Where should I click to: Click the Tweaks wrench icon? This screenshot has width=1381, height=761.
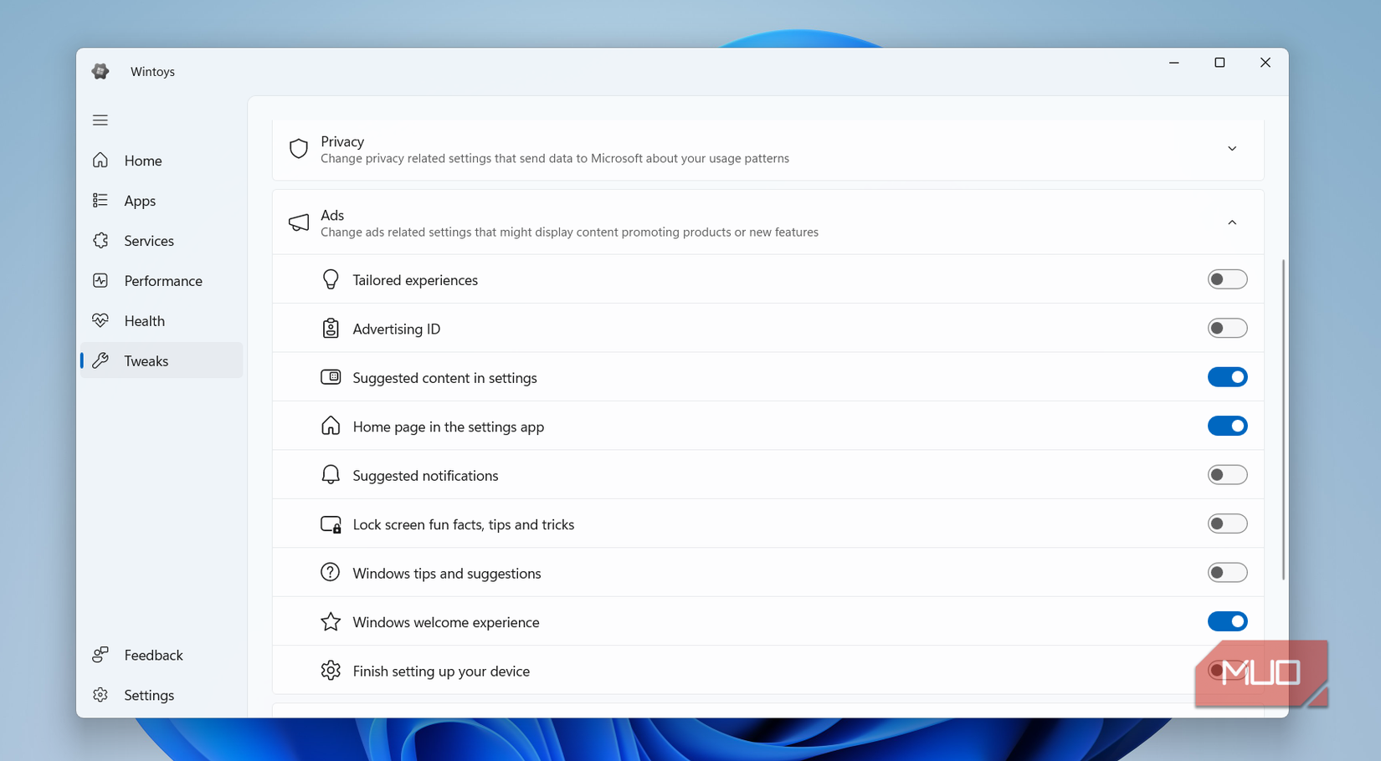pyautogui.click(x=100, y=360)
